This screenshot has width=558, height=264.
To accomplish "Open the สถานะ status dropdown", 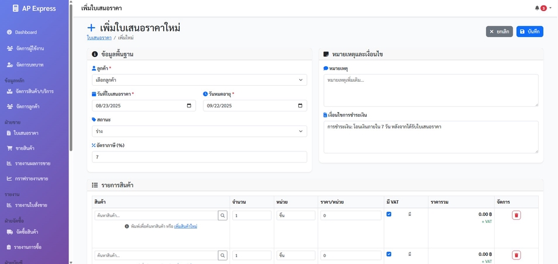I will coord(199,132).
